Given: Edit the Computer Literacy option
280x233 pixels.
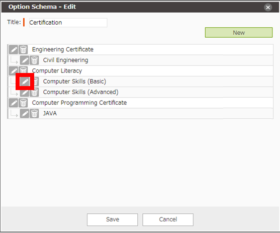Looking at the screenshot, I should 14,70.
